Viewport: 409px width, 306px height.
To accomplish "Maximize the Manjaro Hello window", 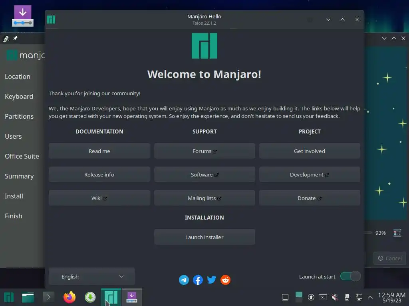I will pyautogui.click(x=343, y=20).
